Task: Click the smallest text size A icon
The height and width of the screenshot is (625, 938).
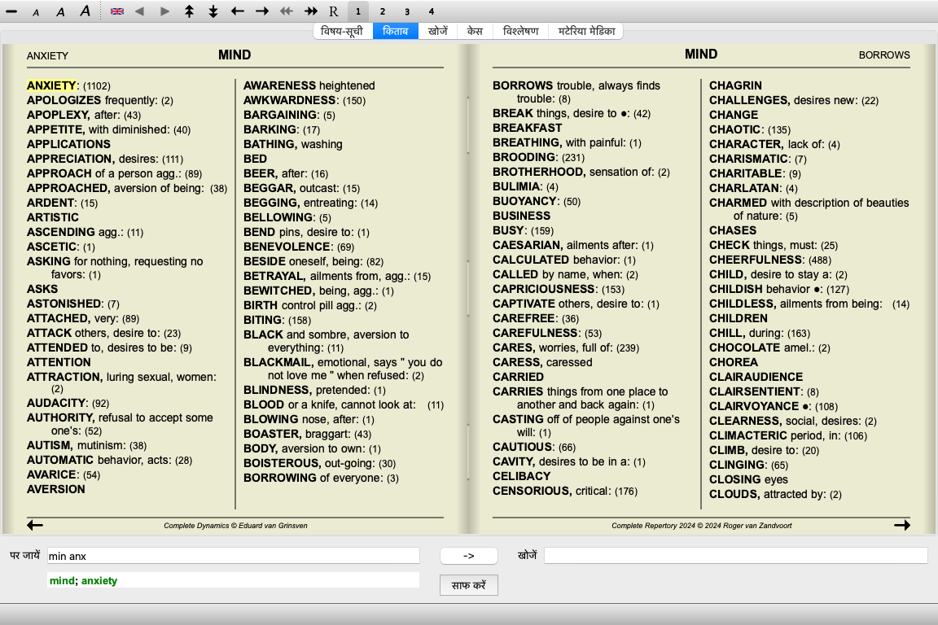Action: pyautogui.click(x=36, y=12)
